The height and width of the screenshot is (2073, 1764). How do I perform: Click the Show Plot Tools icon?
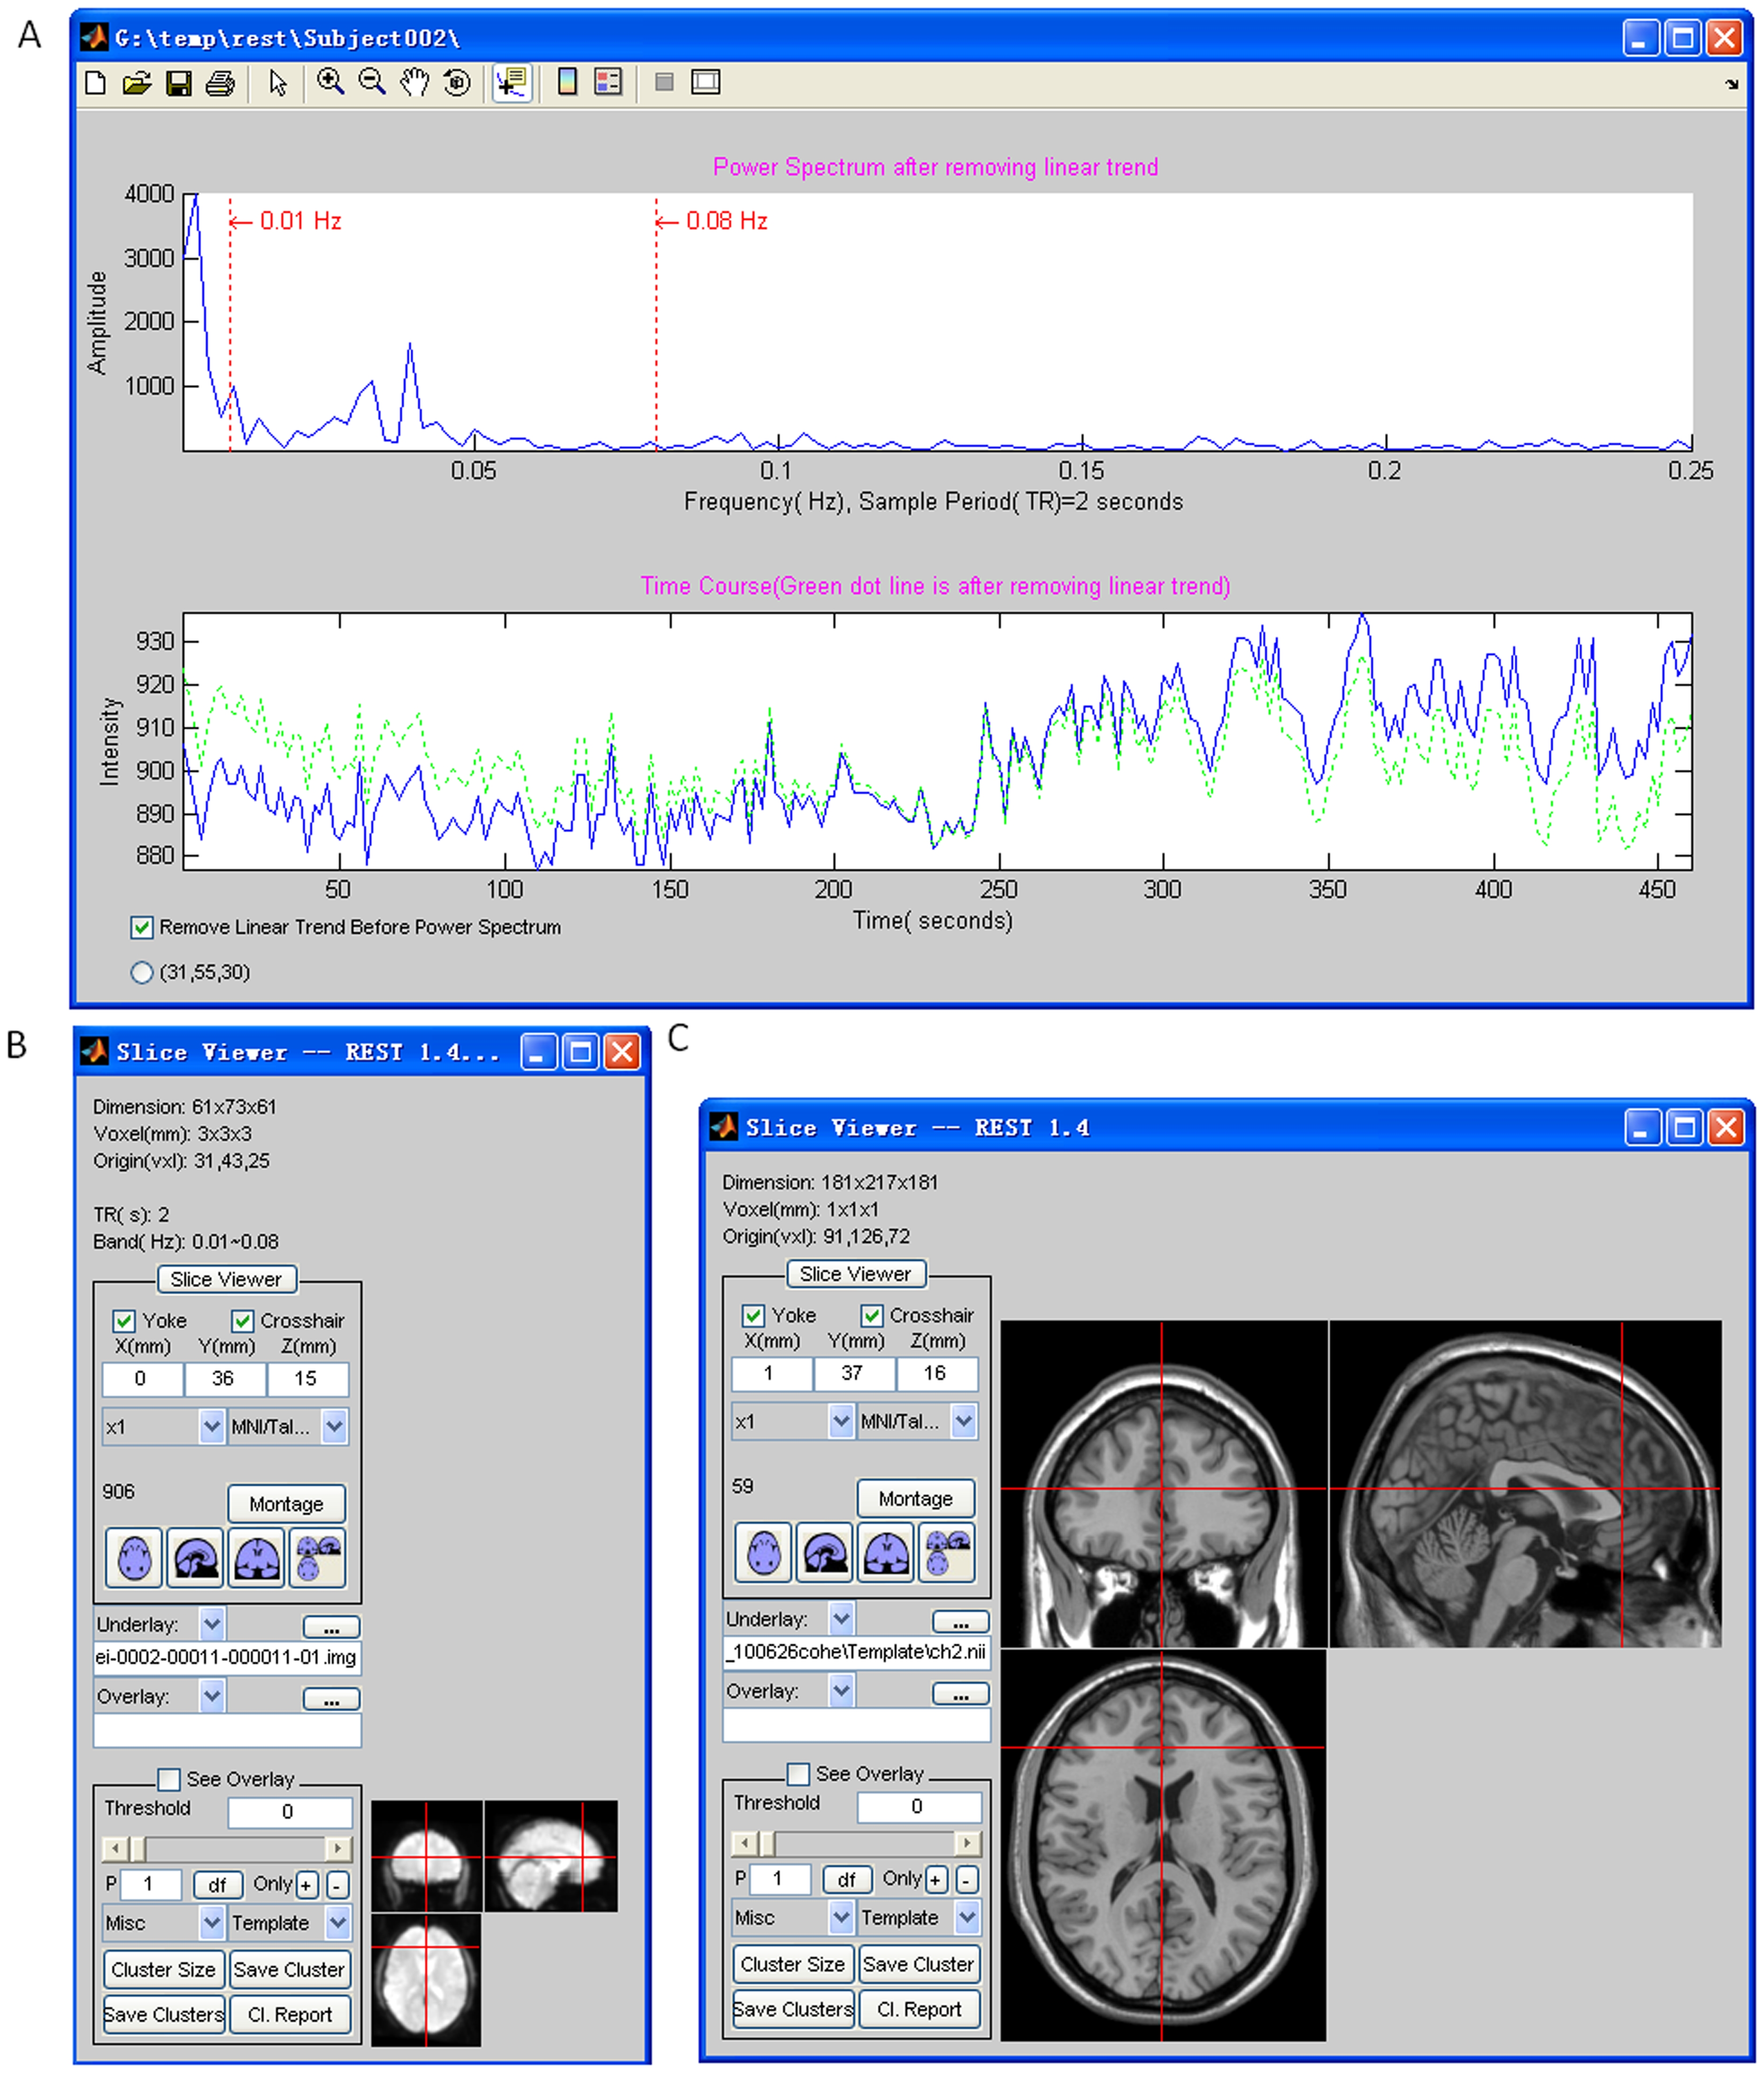pyautogui.click(x=706, y=82)
